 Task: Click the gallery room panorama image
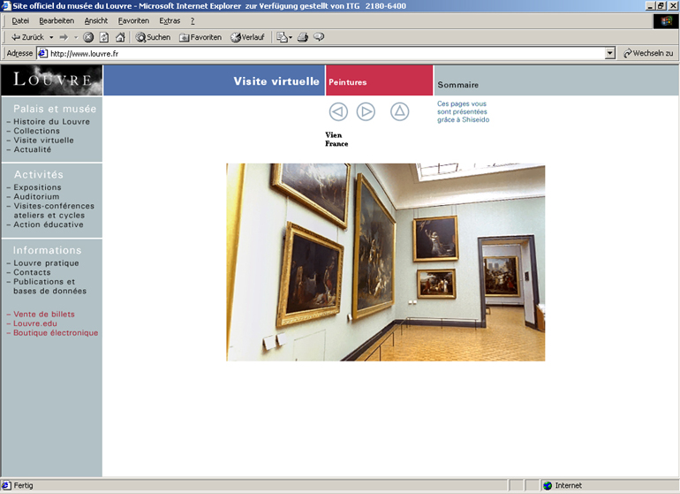[385, 262]
